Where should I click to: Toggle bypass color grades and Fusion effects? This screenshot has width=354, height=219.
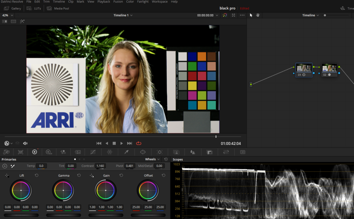pyautogui.click(x=225, y=15)
